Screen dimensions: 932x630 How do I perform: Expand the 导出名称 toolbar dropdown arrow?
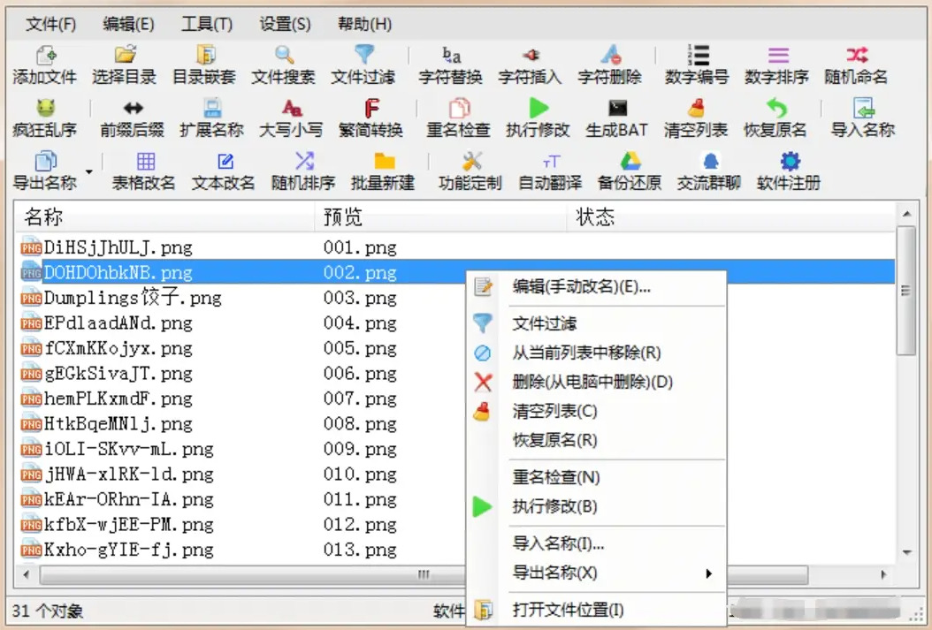[x=89, y=172]
